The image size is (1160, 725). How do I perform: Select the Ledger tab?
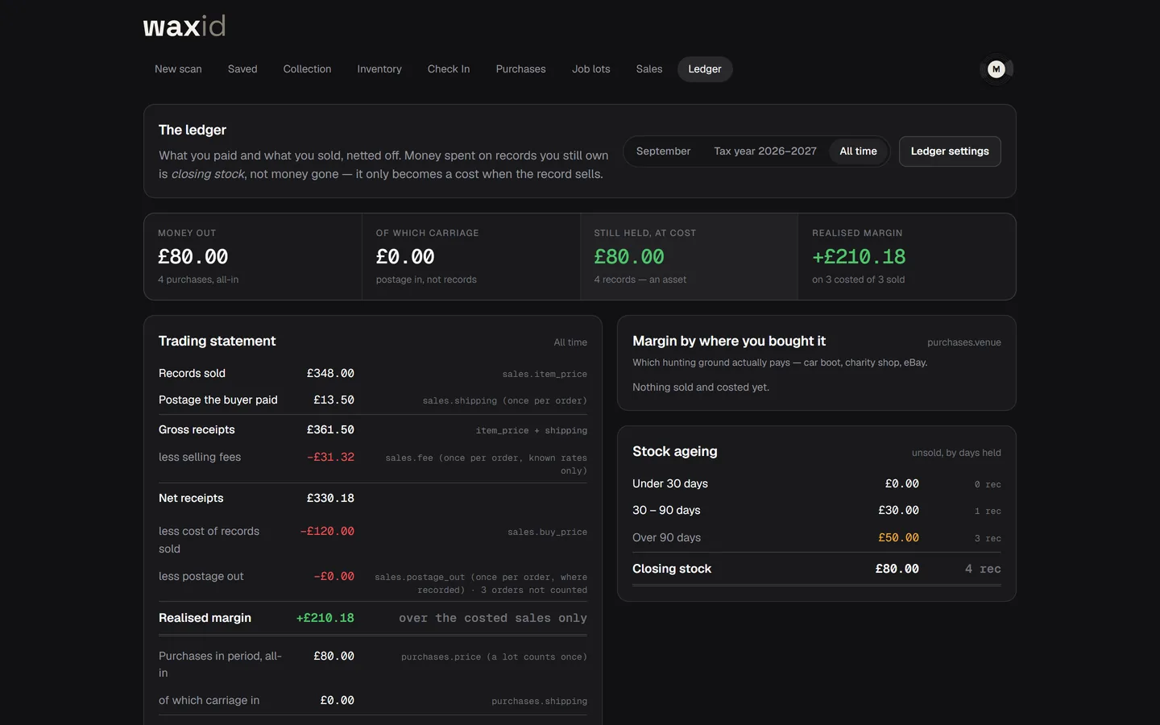[705, 69]
